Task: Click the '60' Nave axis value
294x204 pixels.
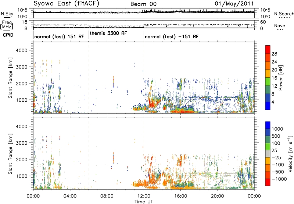Action: (x=263, y=22)
